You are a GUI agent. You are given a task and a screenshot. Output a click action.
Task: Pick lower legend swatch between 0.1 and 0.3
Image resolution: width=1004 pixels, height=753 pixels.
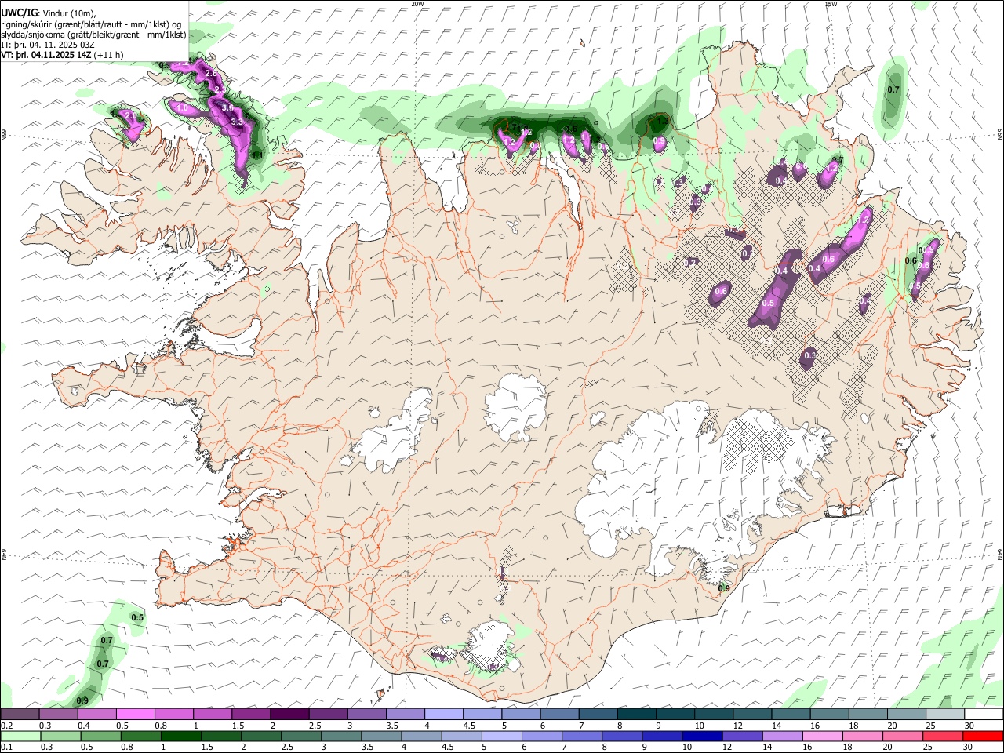coord(20,737)
